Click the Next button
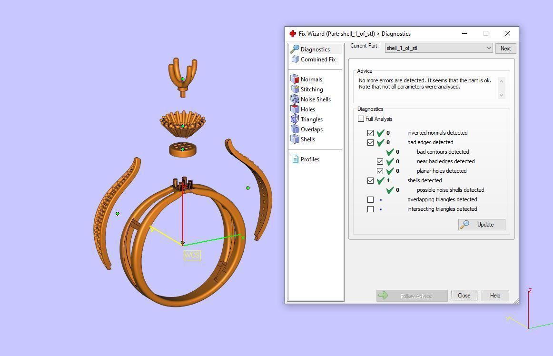Screen dimensions: 553x356 pyautogui.click(x=505, y=49)
